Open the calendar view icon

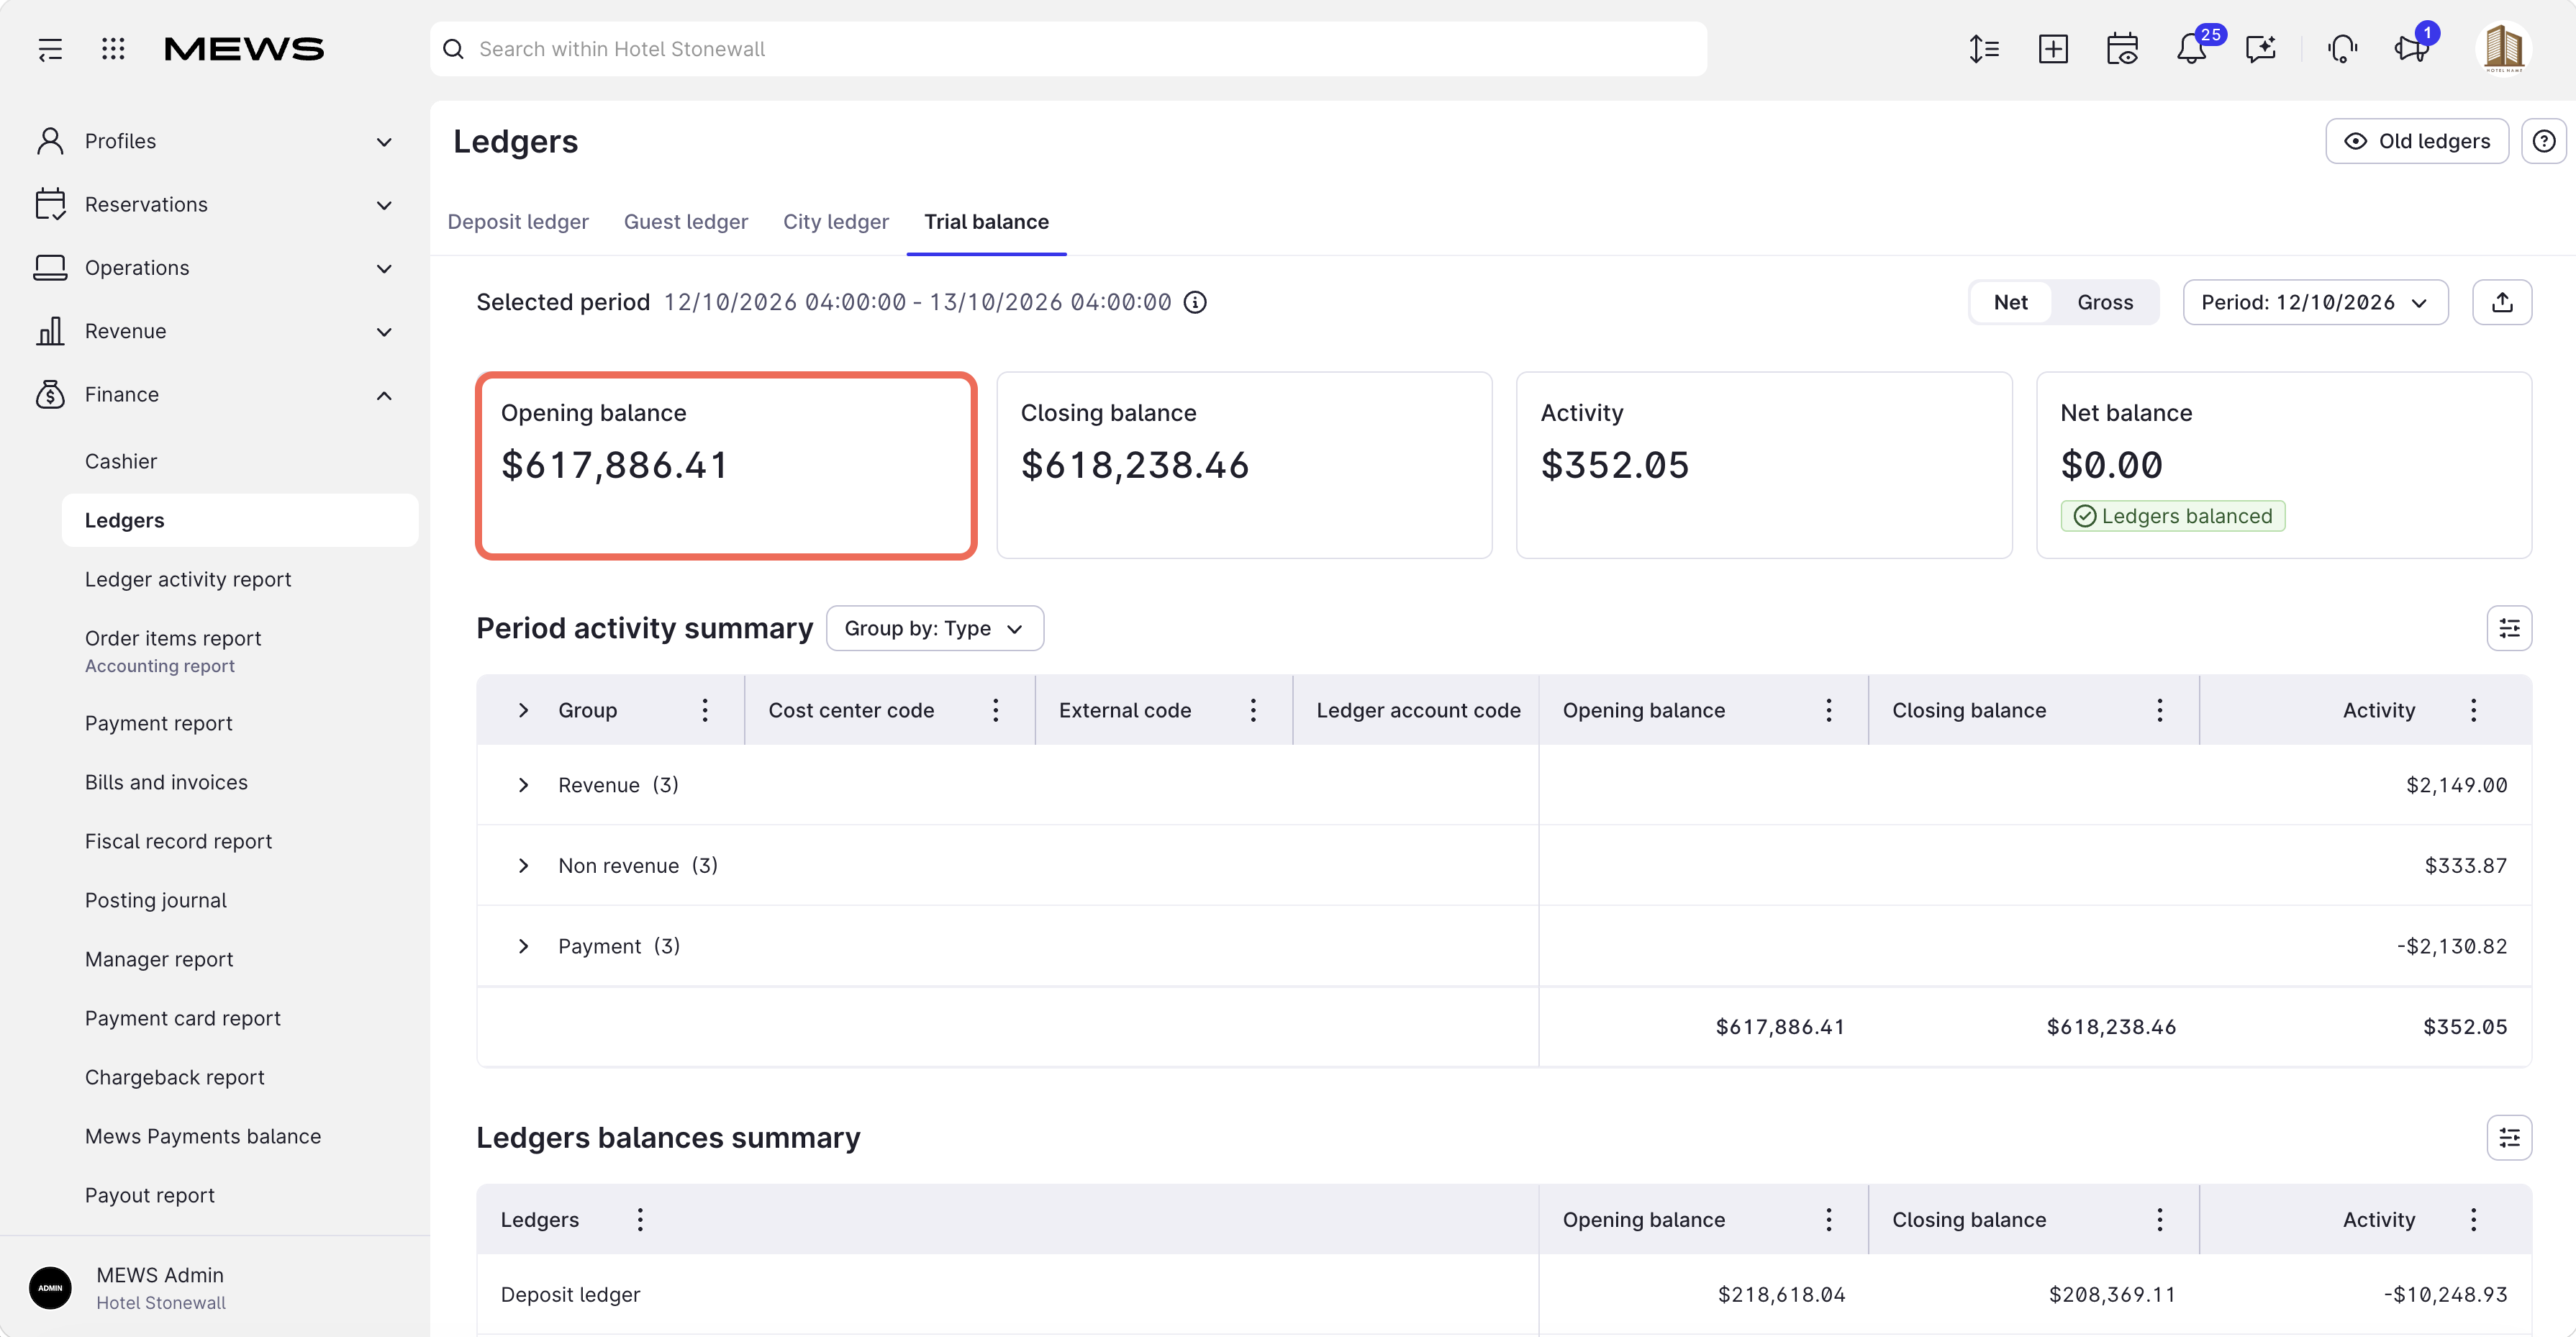pos(2122,49)
